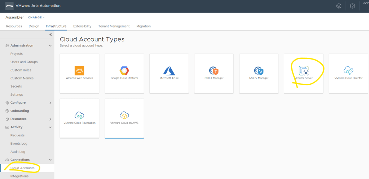
Task: Select the Amazon Web Services icon
Action: pos(79,70)
